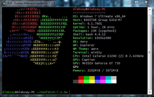The height and width of the screenshot is (97, 154).
Task: Click the 'Packages: 194 (cygcheck)' line
Action: (x=94, y=31)
